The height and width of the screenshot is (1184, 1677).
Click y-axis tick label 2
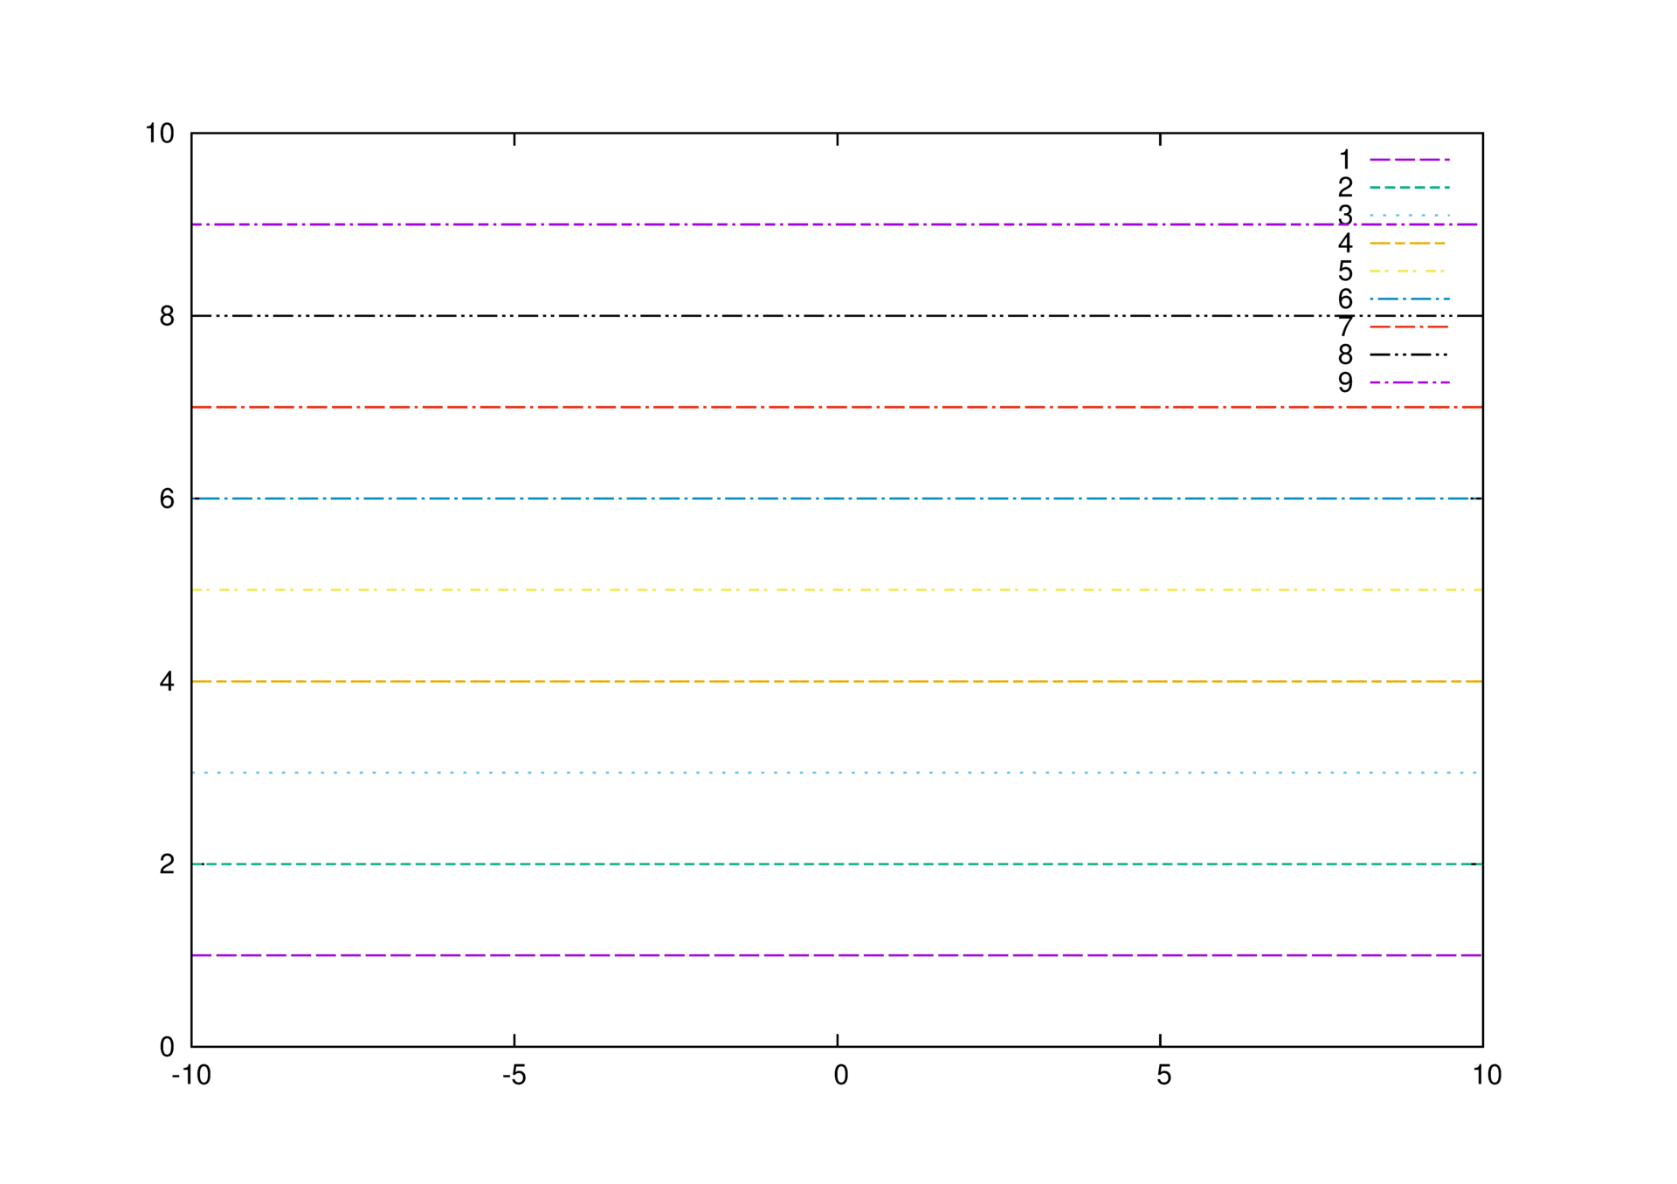click(167, 864)
